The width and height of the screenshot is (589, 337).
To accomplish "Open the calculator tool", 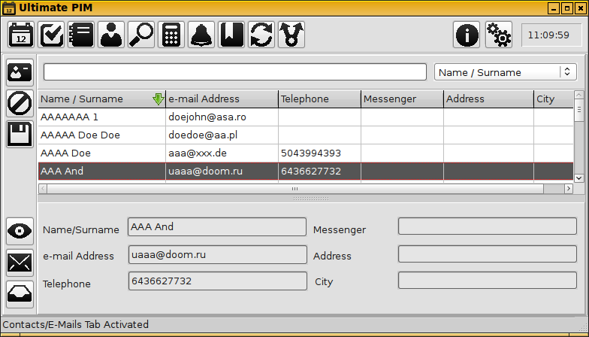I will [x=171, y=35].
